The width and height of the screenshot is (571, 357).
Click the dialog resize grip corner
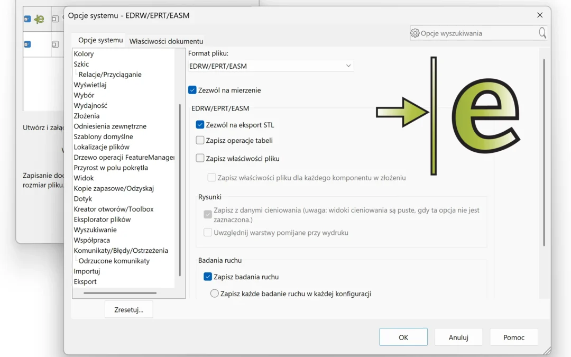coord(547,351)
